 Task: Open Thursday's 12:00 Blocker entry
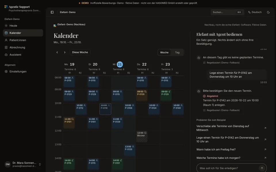click(142, 136)
